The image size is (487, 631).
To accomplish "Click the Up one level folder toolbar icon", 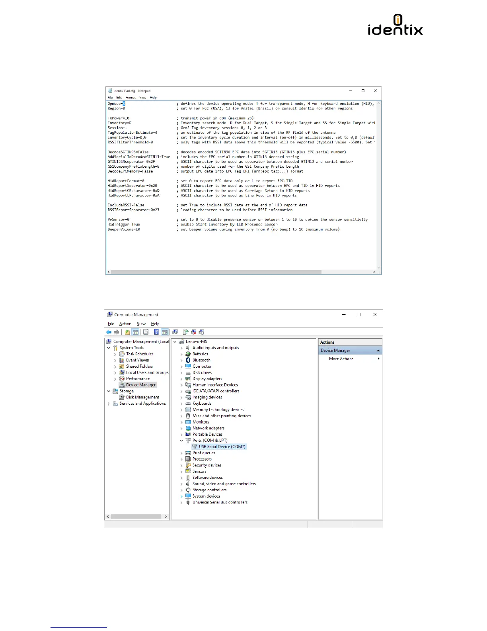I will coord(127,332).
